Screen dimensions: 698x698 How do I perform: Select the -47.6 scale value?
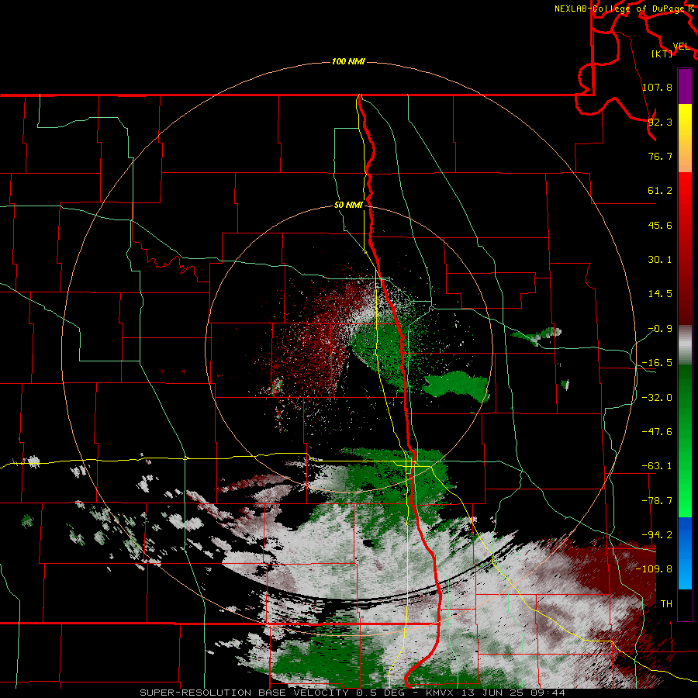(x=657, y=432)
